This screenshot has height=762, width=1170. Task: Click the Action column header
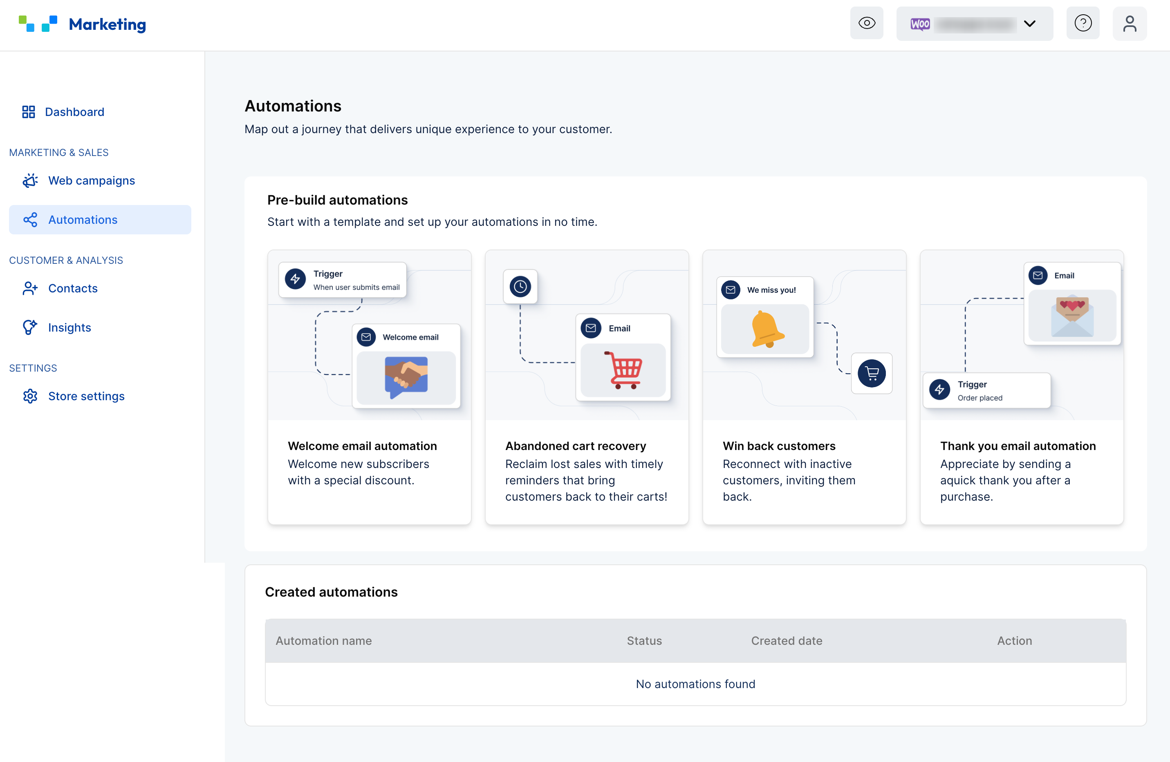click(x=1015, y=641)
